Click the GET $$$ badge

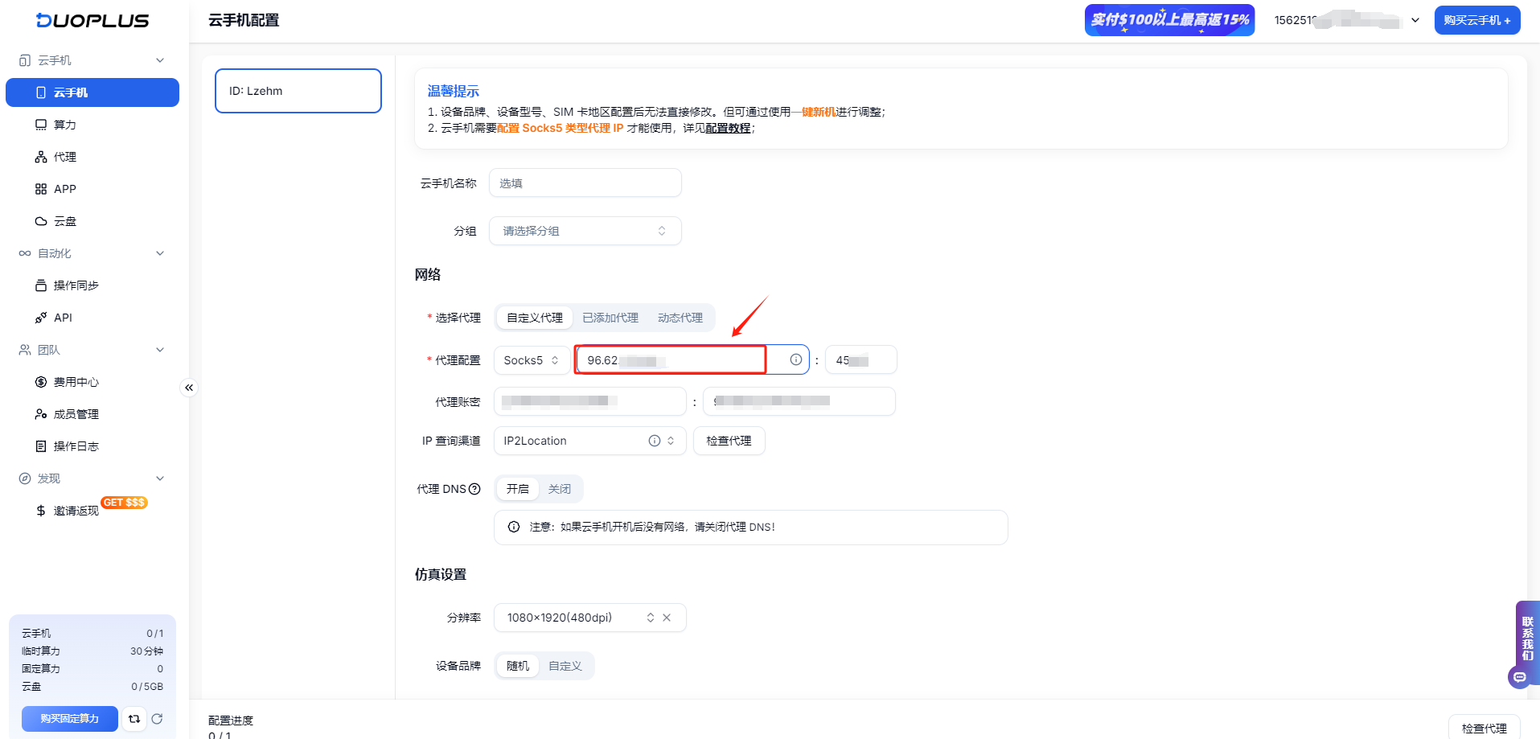[x=124, y=503]
